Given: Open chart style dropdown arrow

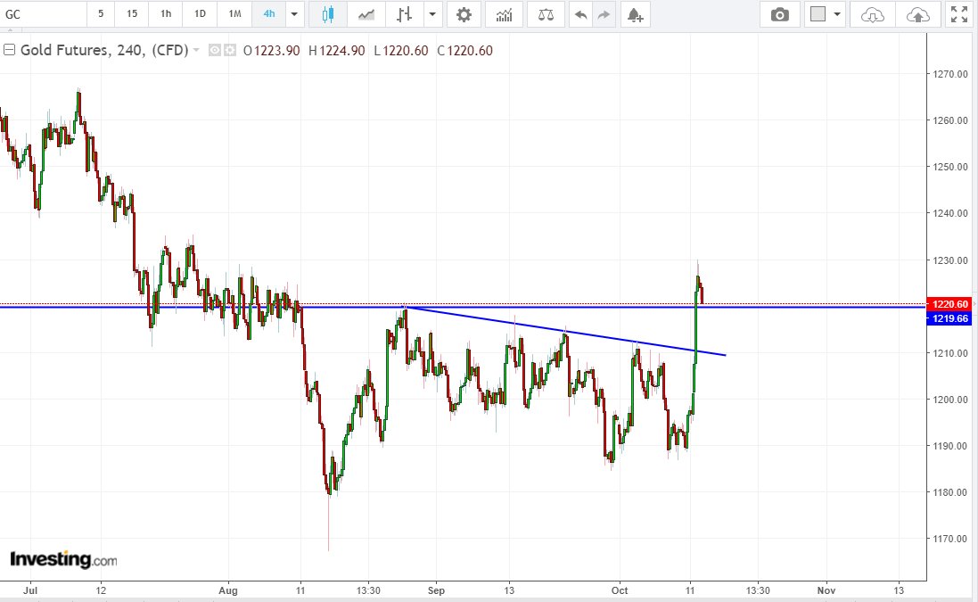Looking at the screenshot, I should tap(433, 14).
